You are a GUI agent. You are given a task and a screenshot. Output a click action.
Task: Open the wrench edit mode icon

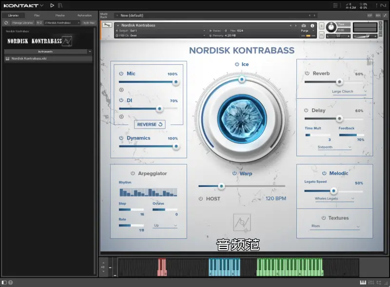(107, 25)
